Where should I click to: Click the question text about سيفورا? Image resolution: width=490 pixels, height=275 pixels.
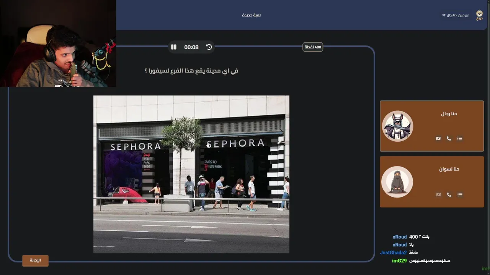191,71
